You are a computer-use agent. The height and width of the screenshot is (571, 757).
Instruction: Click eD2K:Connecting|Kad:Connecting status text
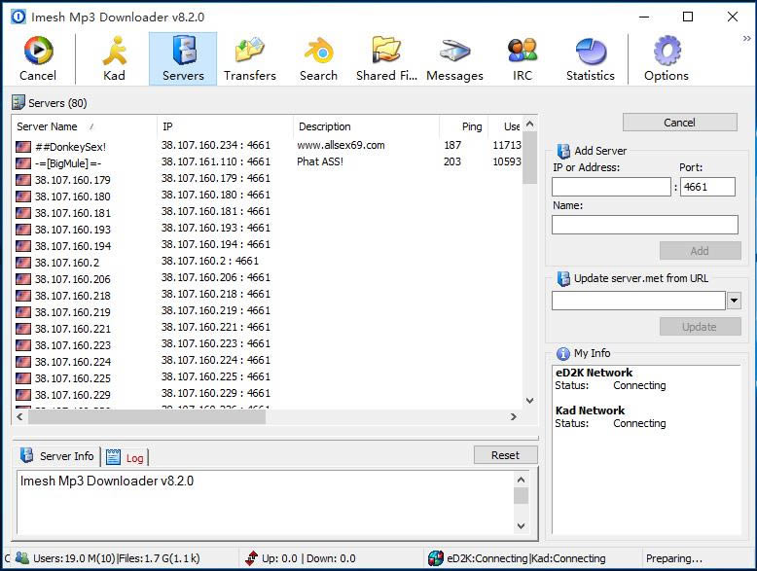click(x=526, y=558)
